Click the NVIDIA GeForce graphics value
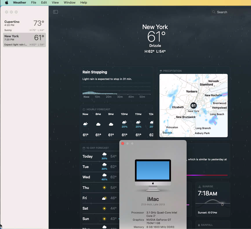Viewport: 251px width, 229px height. tap(159, 221)
